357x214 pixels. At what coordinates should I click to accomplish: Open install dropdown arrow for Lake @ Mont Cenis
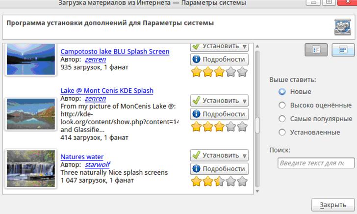(x=244, y=101)
